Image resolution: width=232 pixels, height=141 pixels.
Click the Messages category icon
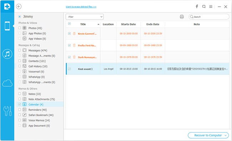[x=24, y=50]
